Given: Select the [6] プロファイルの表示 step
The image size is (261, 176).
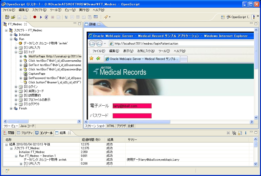Looking at the screenshot, I should (37, 99).
